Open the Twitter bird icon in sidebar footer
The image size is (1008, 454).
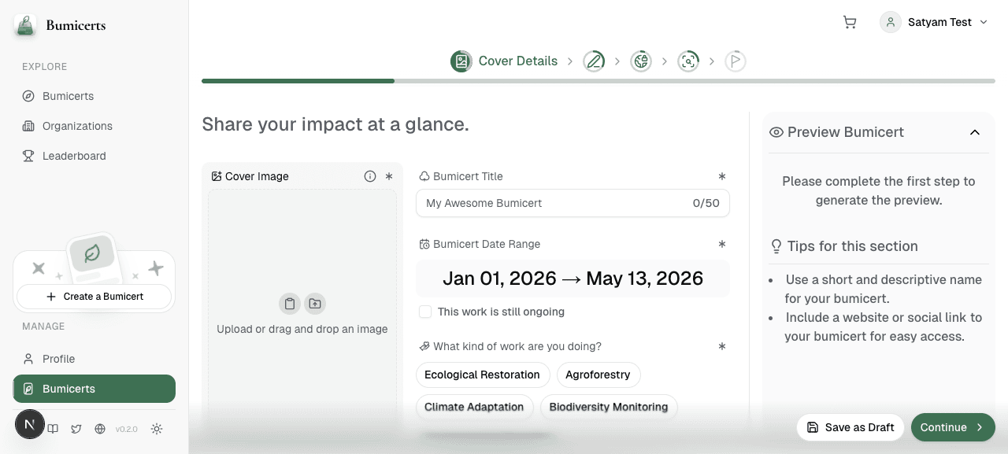pos(76,429)
